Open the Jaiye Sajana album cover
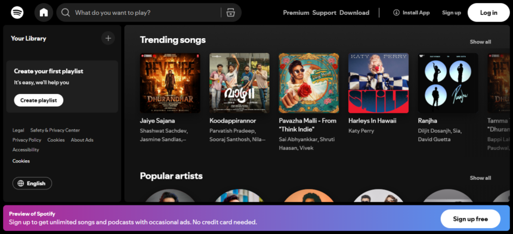This screenshot has width=513, height=234. point(170,83)
